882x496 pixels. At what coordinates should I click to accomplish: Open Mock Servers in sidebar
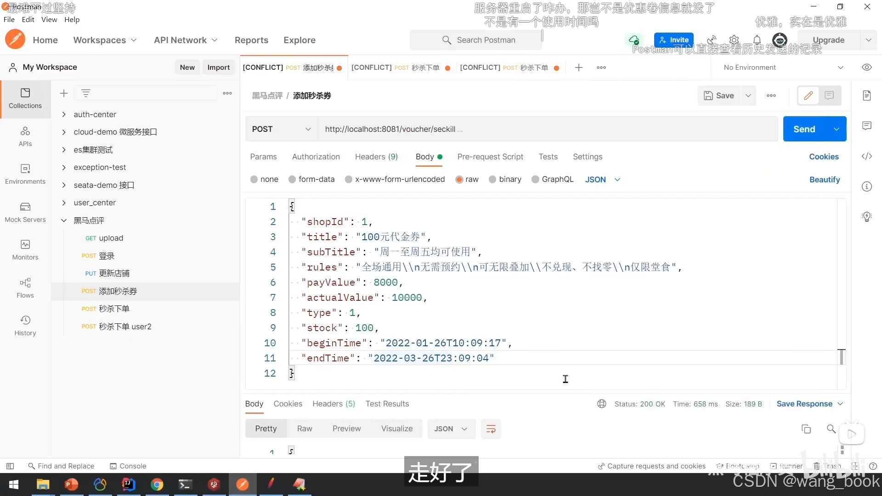[25, 212]
